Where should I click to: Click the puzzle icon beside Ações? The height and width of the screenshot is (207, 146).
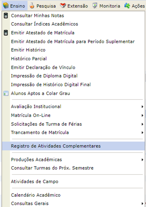point(127,6)
